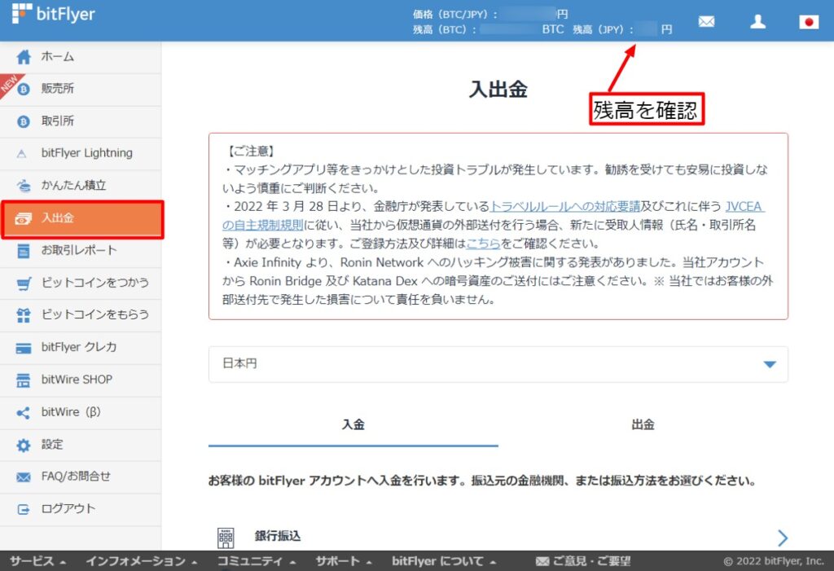The height and width of the screenshot is (571, 834).
Task: Click the bitWire (β) share icon
Action: point(24,413)
